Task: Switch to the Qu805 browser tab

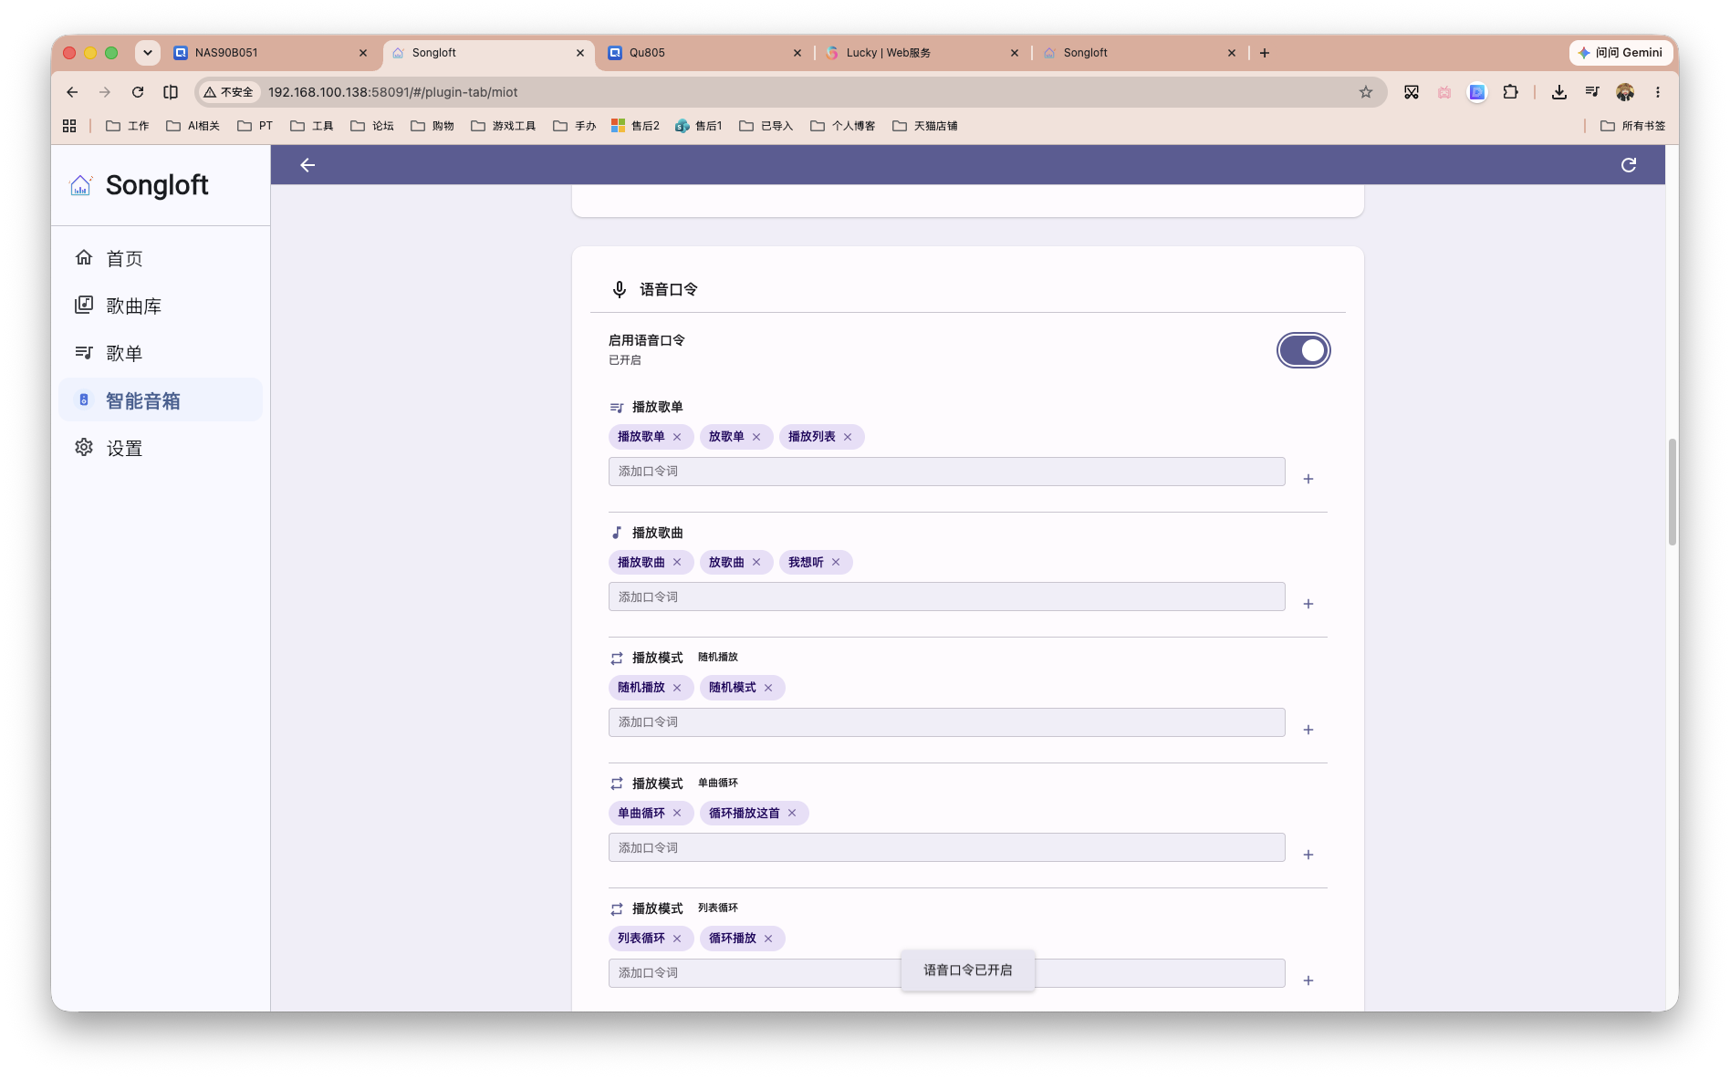Action: pyautogui.click(x=703, y=53)
